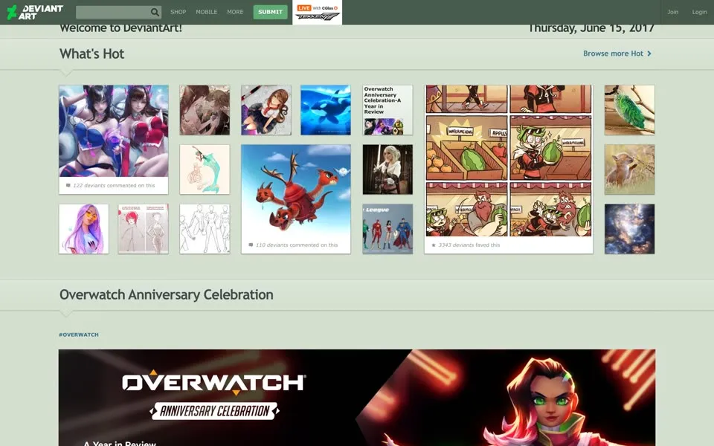Open the fox in grass photo thumbnail
This screenshot has height=446, width=714.
[x=629, y=169]
